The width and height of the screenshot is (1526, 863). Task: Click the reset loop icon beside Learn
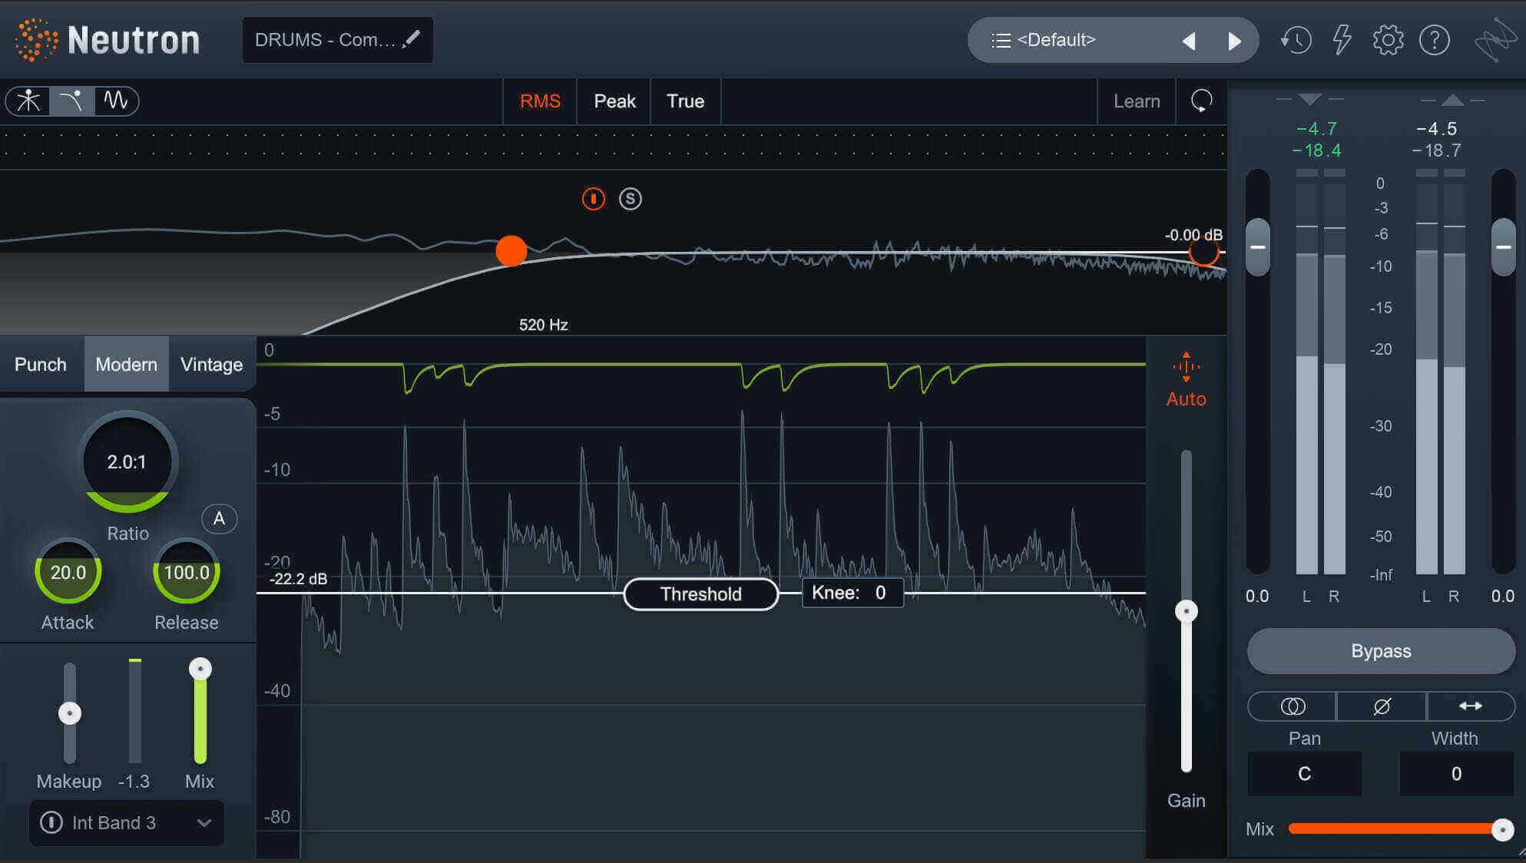point(1201,101)
